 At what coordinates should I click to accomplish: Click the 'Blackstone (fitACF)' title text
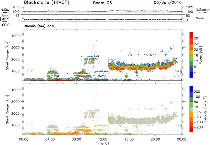pyautogui.click(x=47, y=3)
